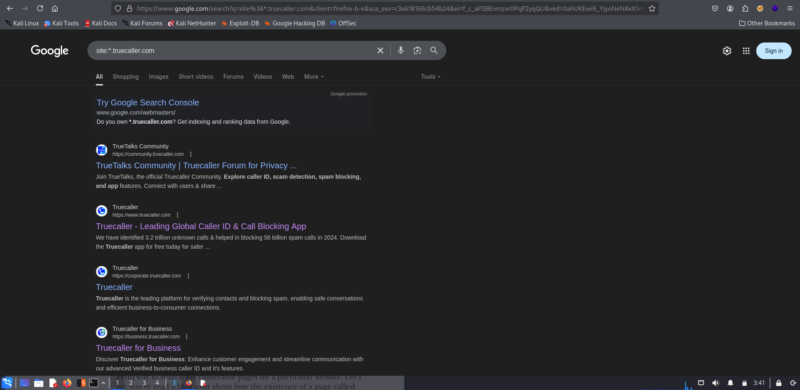Lock the screen from the panel
Image resolution: width=800 pixels, height=390 pixels.
[x=778, y=383]
